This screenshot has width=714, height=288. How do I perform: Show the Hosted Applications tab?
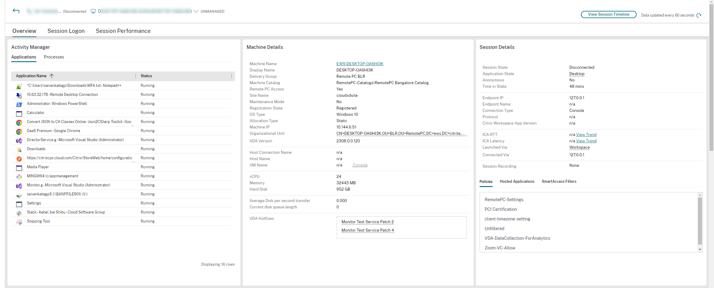pyautogui.click(x=517, y=182)
